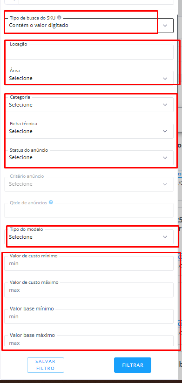The width and height of the screenshot is (182, 383).
Task: Apply filters with the FILTRAR button
Action: click(x=133, y=365)
